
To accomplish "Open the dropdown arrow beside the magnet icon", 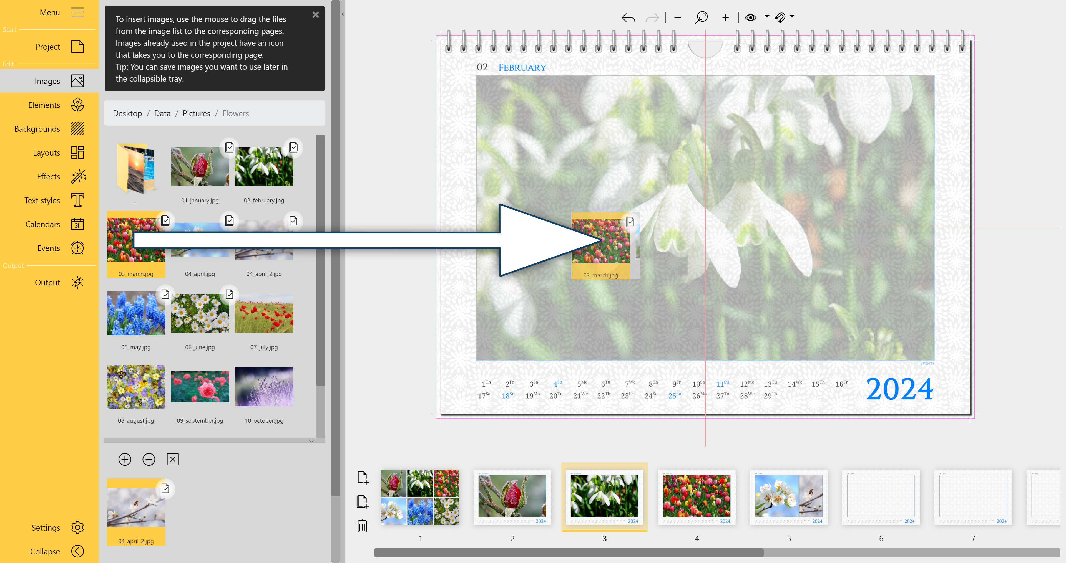I will (x=792, y=17).
